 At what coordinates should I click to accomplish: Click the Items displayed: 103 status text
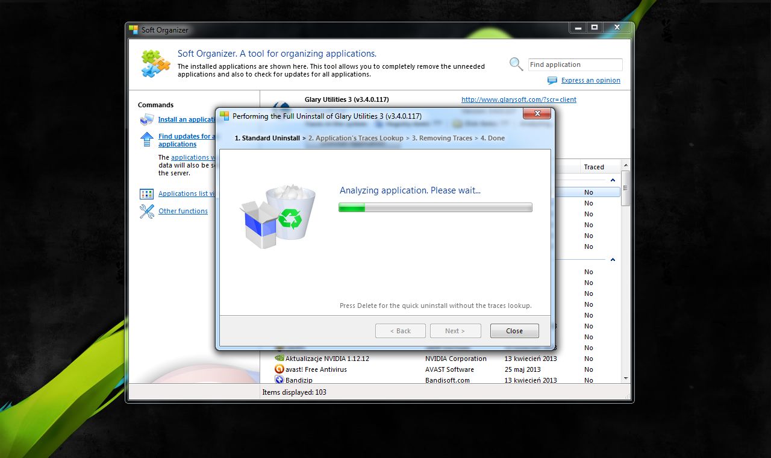(295, 392)
